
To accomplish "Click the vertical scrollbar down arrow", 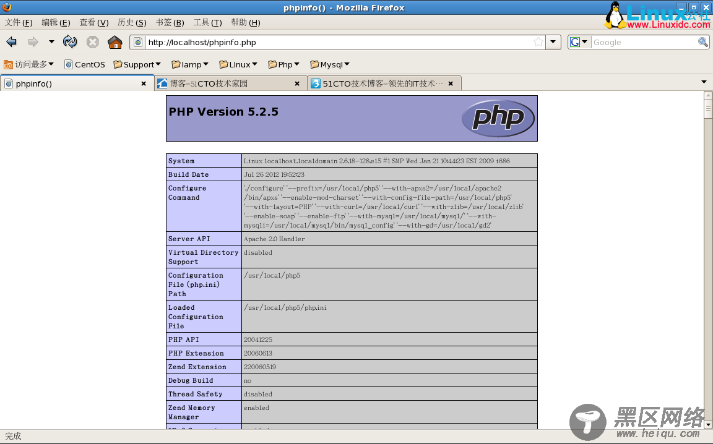I will 708,425.
